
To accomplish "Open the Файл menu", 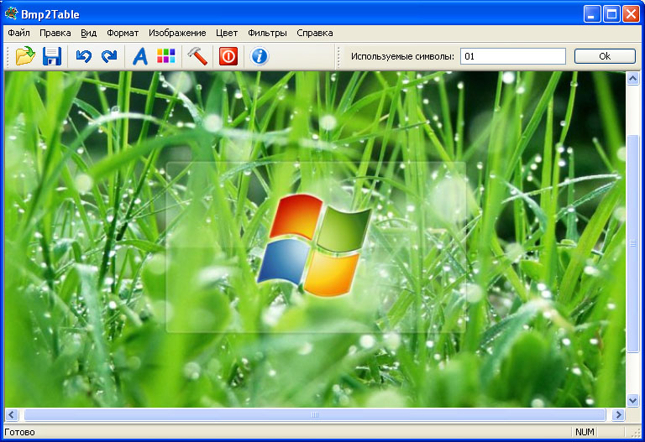I will [19, 33].
